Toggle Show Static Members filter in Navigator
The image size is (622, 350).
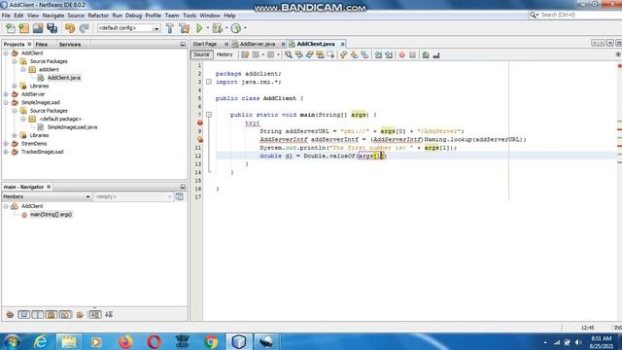38,315
